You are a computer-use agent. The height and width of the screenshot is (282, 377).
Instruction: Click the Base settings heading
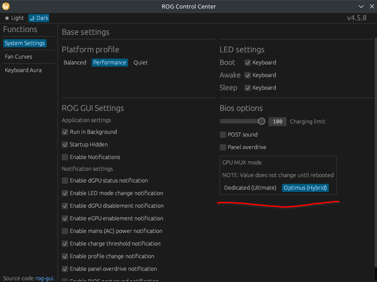pyautogui.click(x=86, y=32)
